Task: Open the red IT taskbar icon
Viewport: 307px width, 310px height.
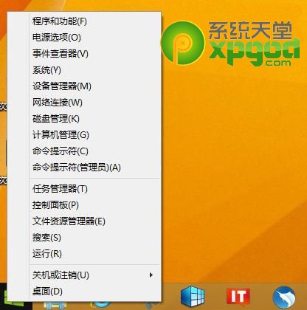Action: coord(238,296)
